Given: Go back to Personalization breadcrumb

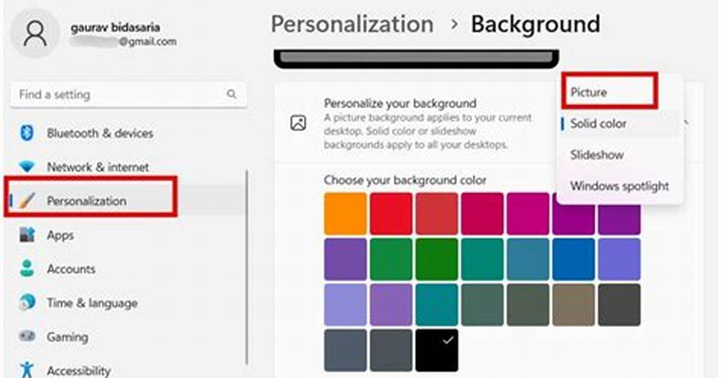Looking at the screenshot, I should tap(352, 24).
